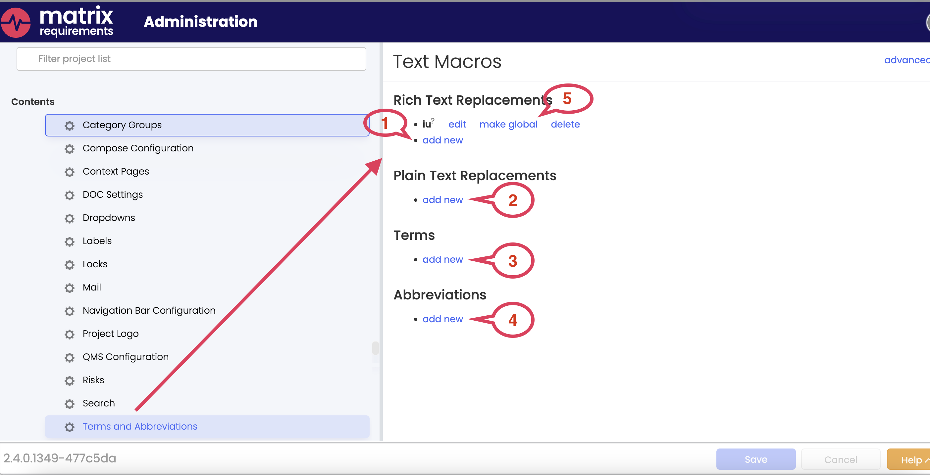Select Risks in the Contents list
The height and width of the screenshot is (475, 930).
93,380
